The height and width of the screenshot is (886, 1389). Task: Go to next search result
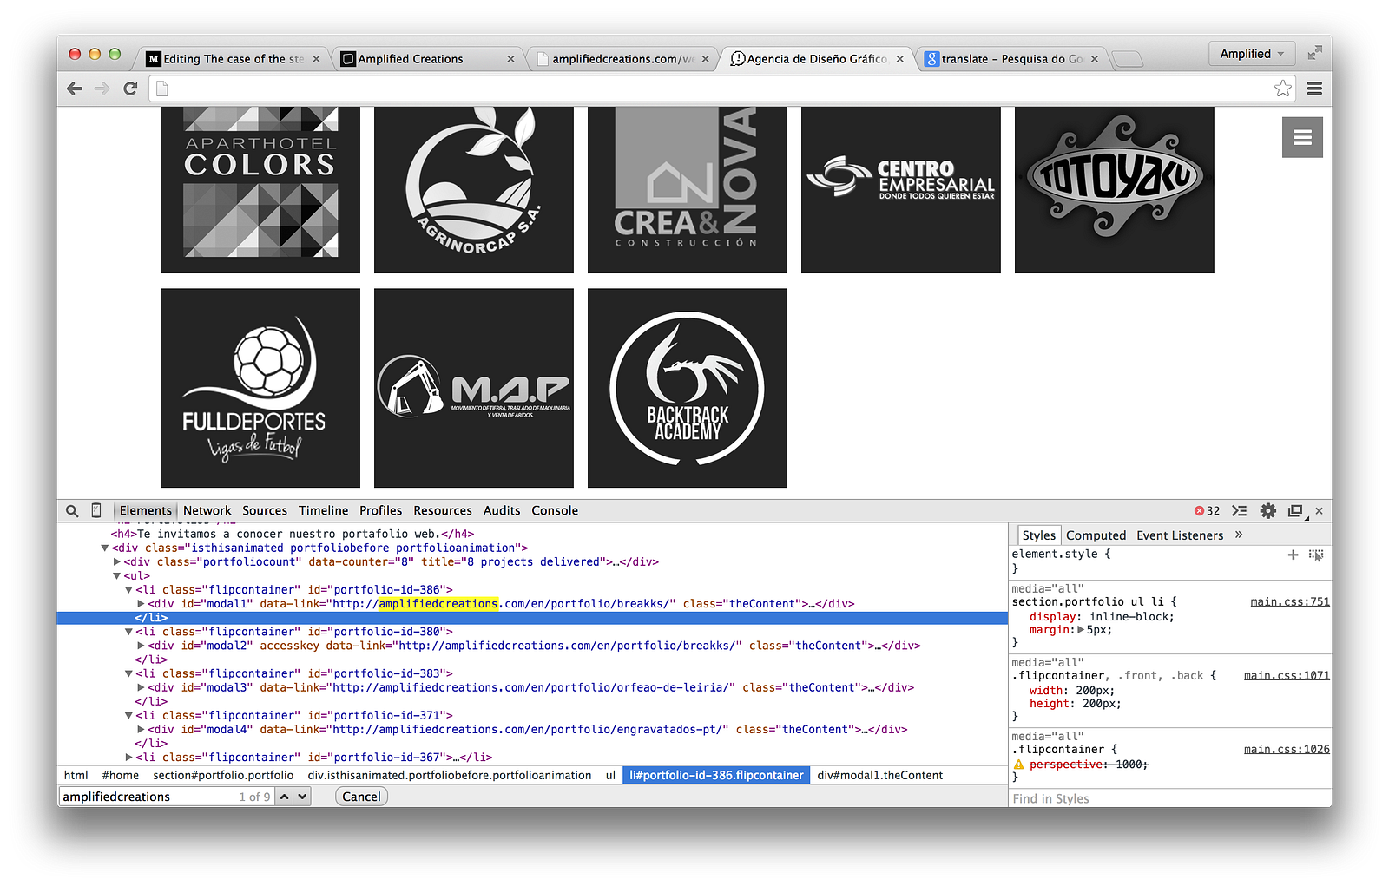click(x=302, y=797)
